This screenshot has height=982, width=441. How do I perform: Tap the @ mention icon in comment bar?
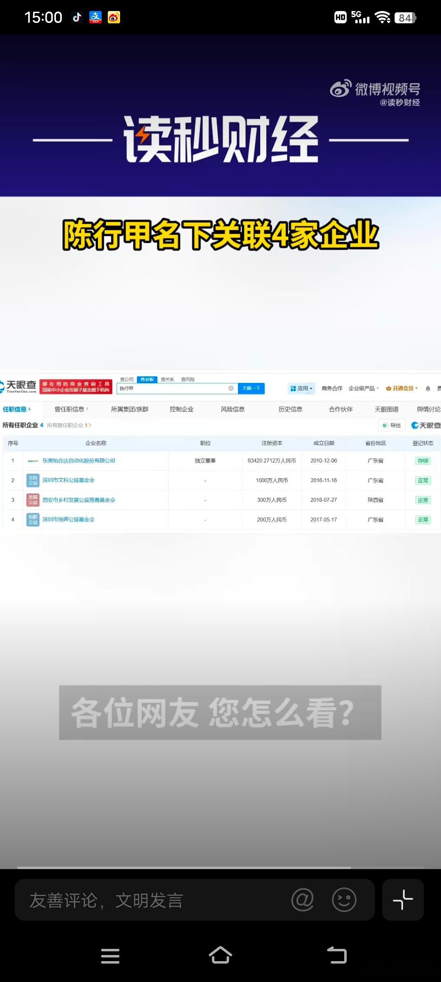(x=303, y=900)
